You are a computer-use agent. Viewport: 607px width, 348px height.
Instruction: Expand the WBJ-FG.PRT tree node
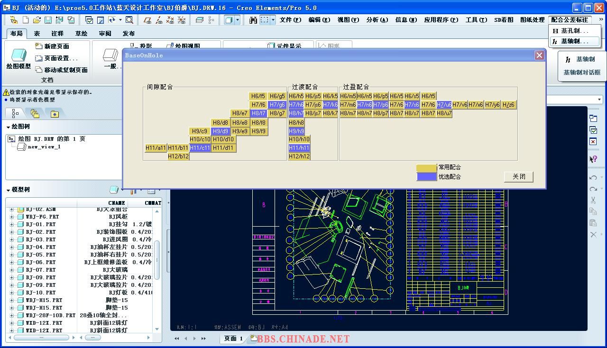12,217
